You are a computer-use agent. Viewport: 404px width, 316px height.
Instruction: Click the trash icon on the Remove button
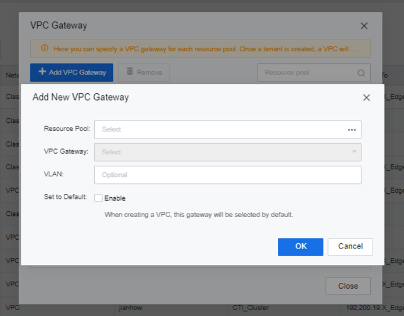[129, 72]
